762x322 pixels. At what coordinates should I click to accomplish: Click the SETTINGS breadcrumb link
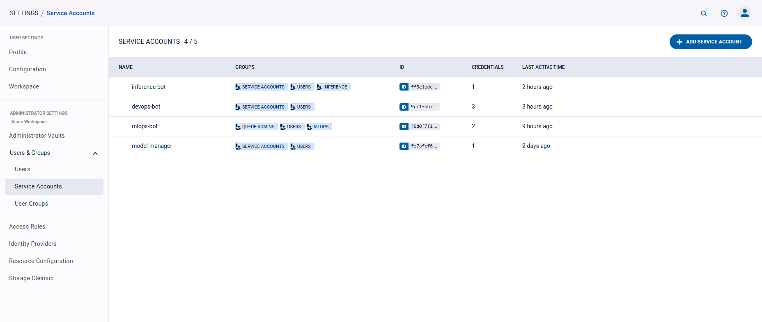pyautogui.click(x=24, y=13)
